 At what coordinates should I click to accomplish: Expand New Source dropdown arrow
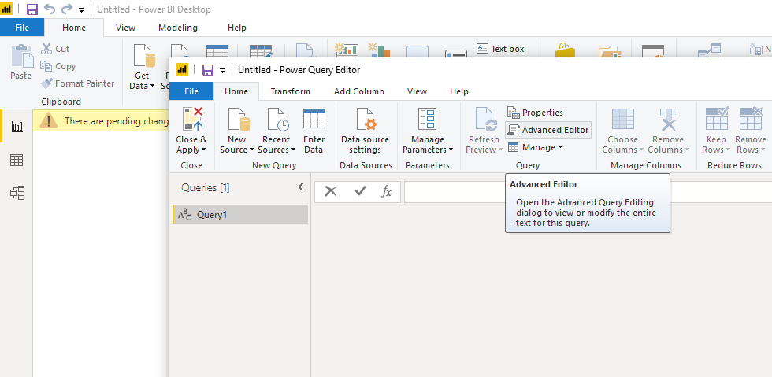(x=251, y=150)
